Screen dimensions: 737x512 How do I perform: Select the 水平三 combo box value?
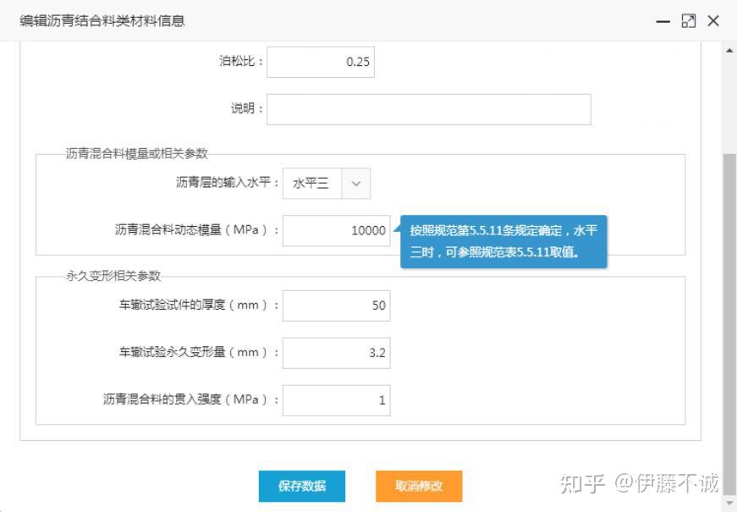point(312,184)
